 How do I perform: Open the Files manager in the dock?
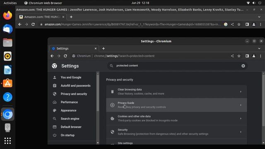(x=7, y=42)
